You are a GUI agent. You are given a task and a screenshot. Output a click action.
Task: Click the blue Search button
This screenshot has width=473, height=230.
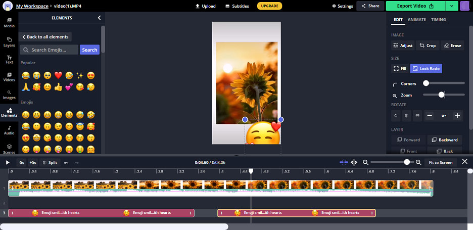click(89, 50)
